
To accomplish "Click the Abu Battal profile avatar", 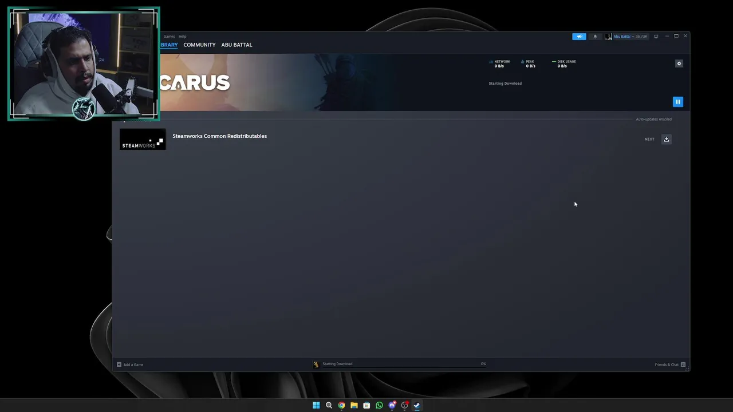I will pos(608,37).
